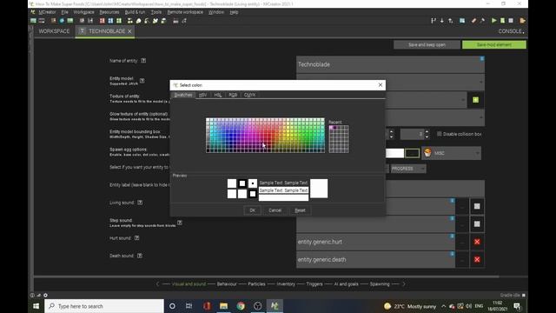The width and height of the screenshot is (556, 313).
Task: Select the CMYK tab in color dialog
Action: click(249, 95)
